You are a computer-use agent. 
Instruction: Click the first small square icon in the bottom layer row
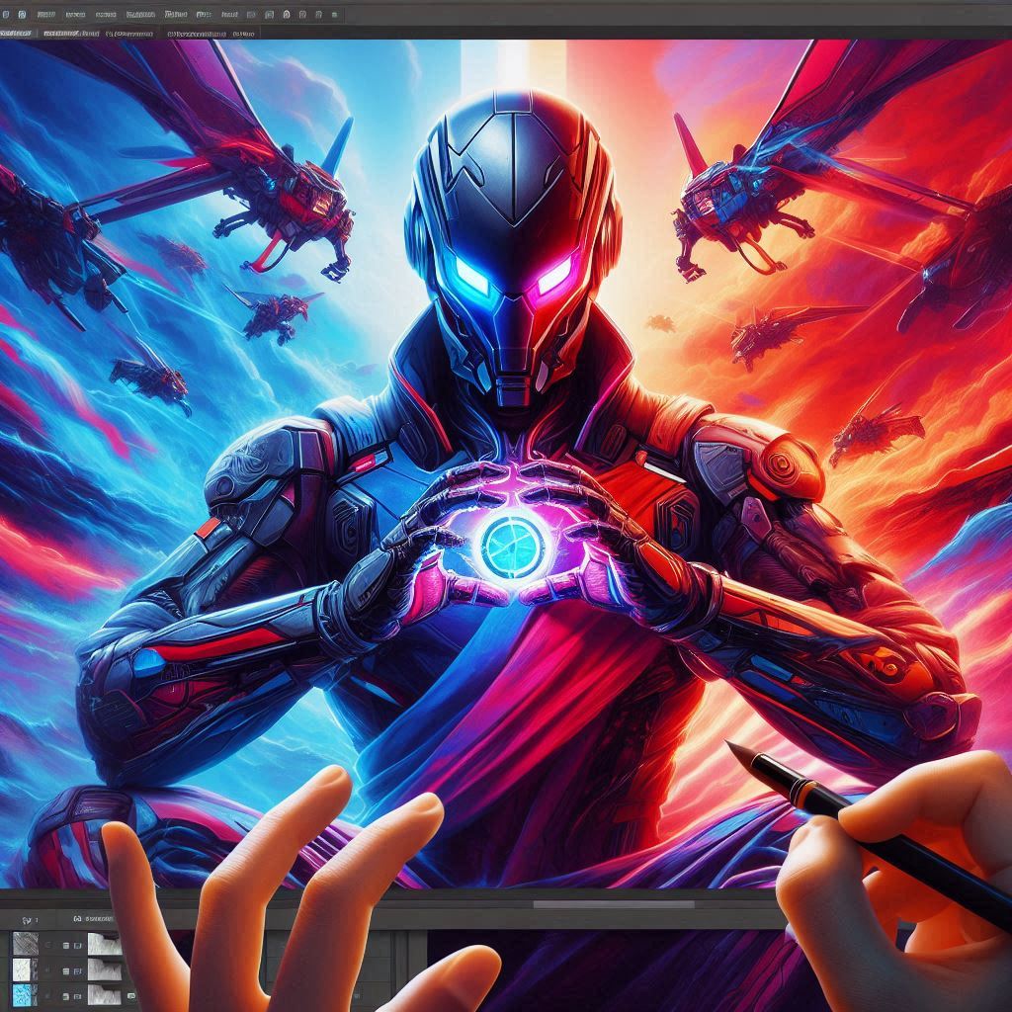(x=66, y=996)
